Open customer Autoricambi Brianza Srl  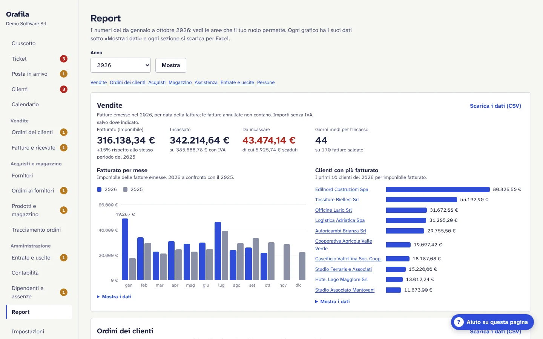coord(341,231)
